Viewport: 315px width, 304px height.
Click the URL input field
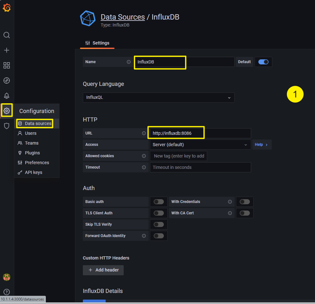pyautogui.click(x=200, y=133)
